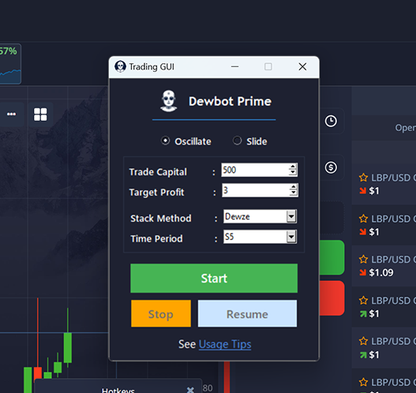
Task: Select the Slide radio button
Action: coord(237,140)
